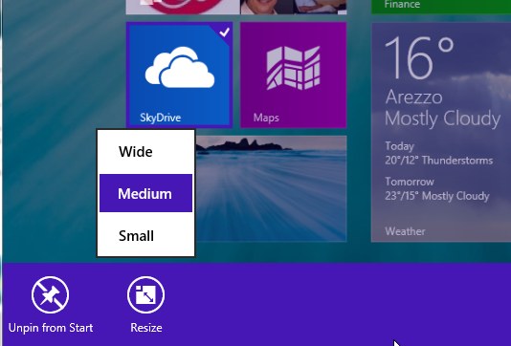Viewport: 511px width, 346px height.
Task: Choose Medium tile size
Action: (x=146, y=193)
